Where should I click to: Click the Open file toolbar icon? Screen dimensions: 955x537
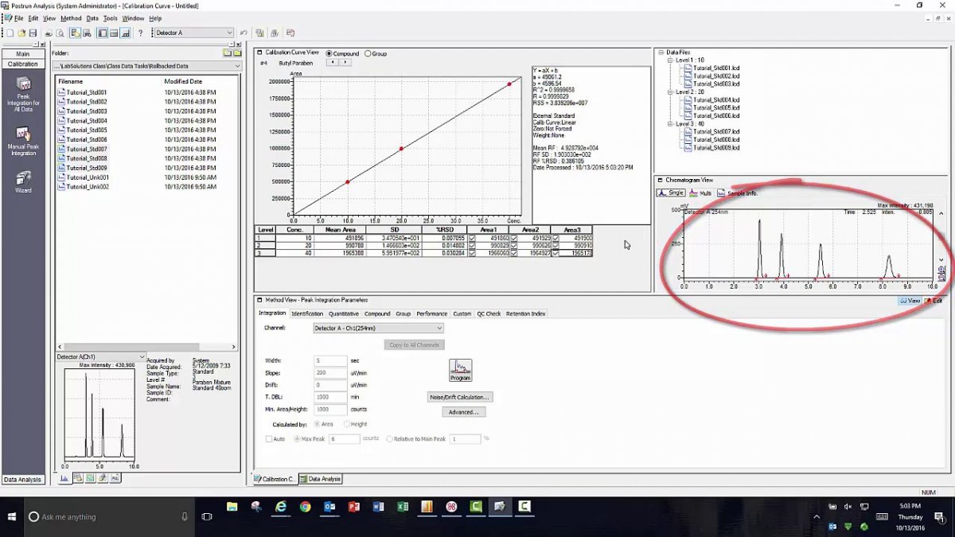21,33
